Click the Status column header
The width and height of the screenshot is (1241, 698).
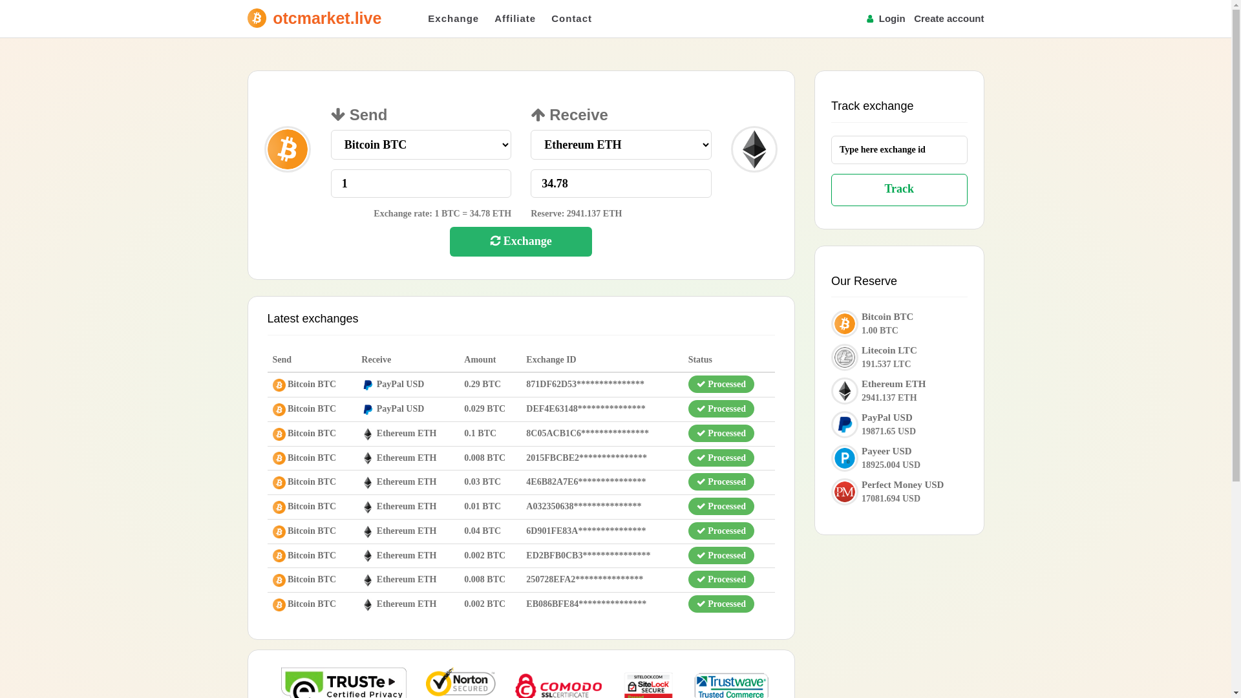(x=700, y=360)
